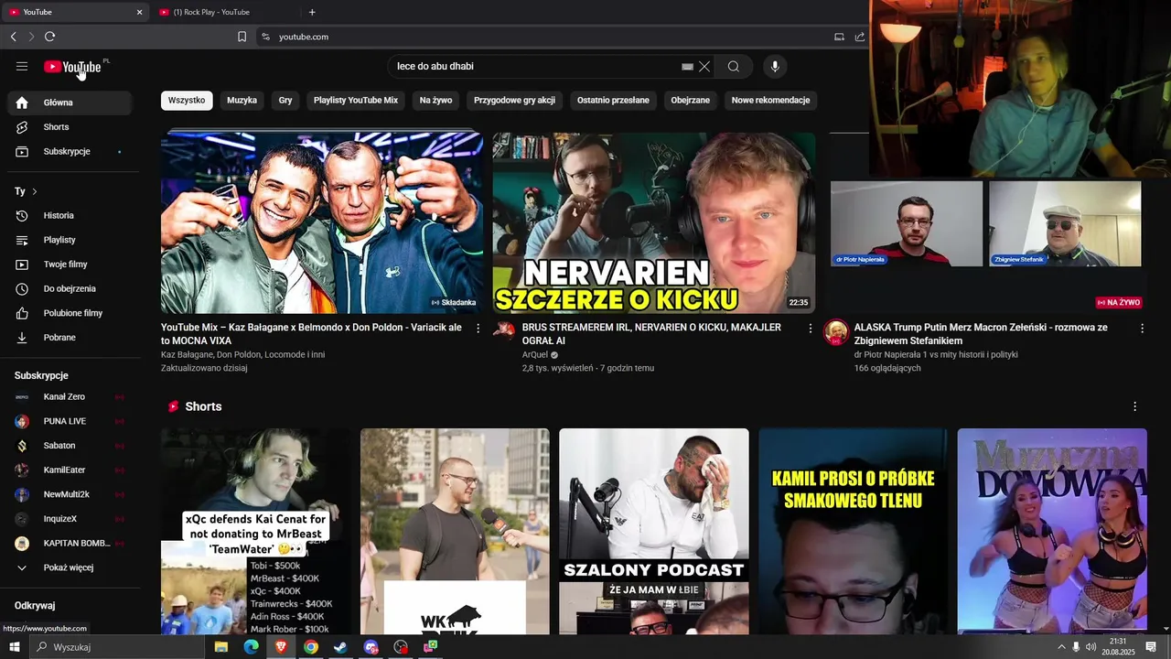This screenshot has width=1171, height=659.
Task: Open the xQc defends Kai Cenat short
Action: point(255,531)
